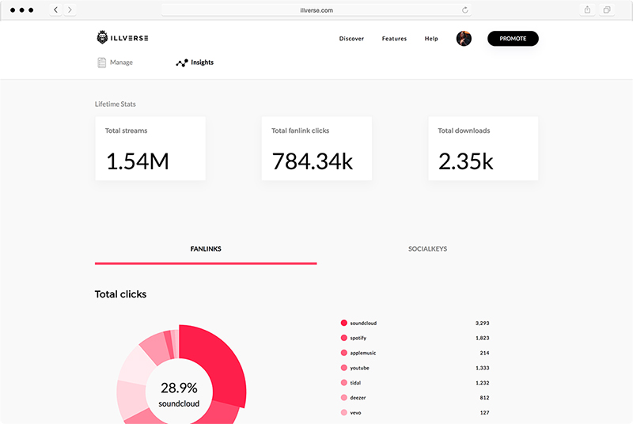Click the 784.34k fanlink clicks value
This screenshot has width=633, height=424.
(x=313, y=161)
